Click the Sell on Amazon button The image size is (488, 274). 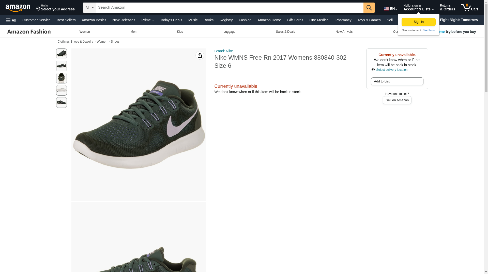coord(397,100)
